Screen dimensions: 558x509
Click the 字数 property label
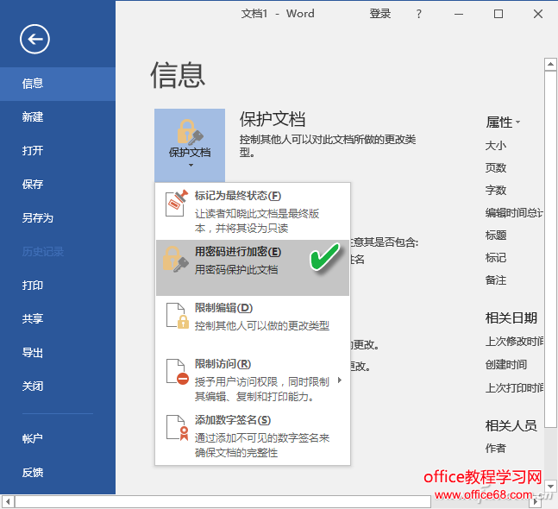click(496, 190)
